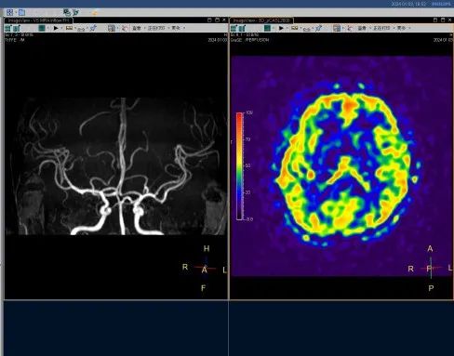Click the play button in MRA viewer toolbar
454x356 pixels.
click(x=56, y=28)
